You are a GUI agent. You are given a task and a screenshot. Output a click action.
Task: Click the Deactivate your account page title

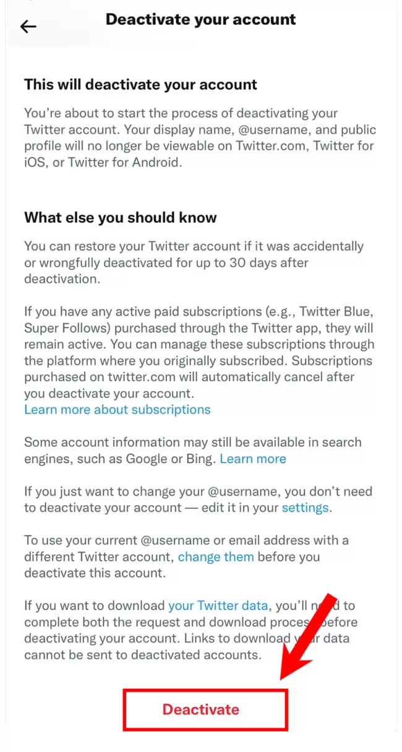201,19
